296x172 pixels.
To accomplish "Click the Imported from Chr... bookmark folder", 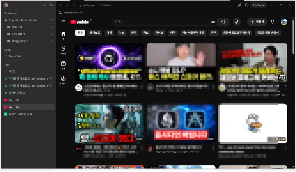I will (x=72, y=12).
